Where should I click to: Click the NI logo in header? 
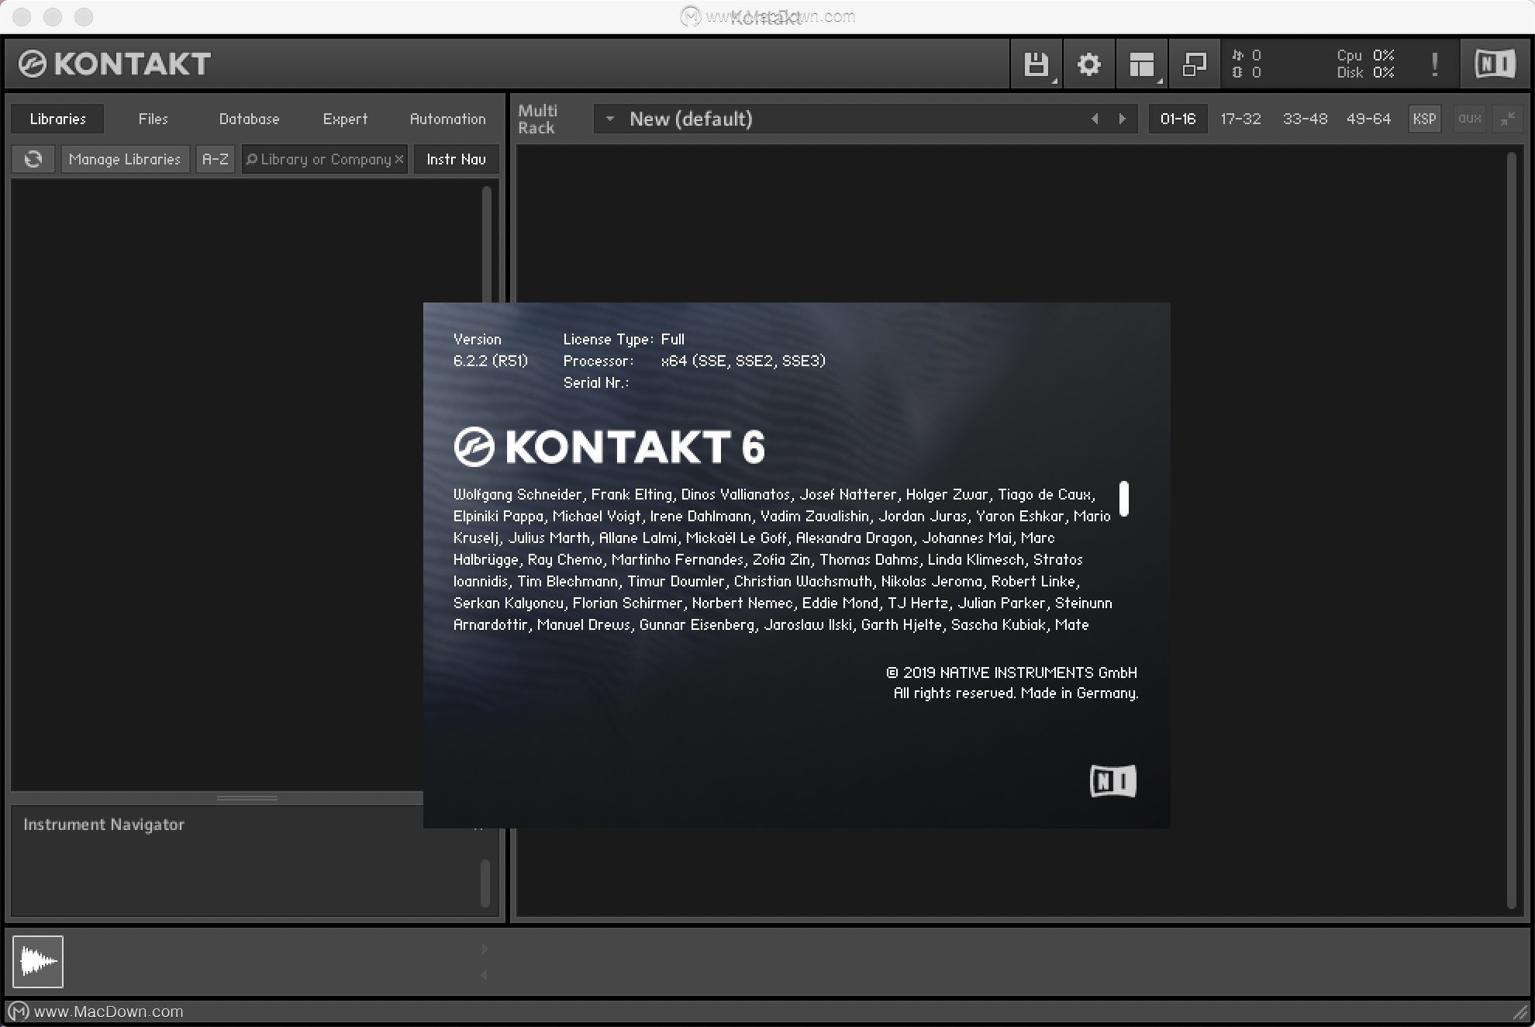point(1495,64)
